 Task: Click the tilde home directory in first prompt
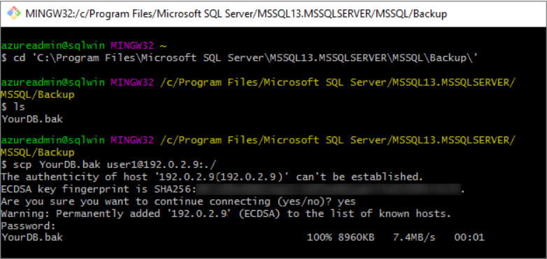(163, 45)
